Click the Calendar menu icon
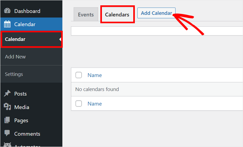243x147 pixels. coord(8,24)
